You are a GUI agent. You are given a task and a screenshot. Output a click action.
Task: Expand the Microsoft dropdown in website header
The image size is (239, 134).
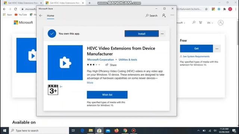[x=181, y=23]
